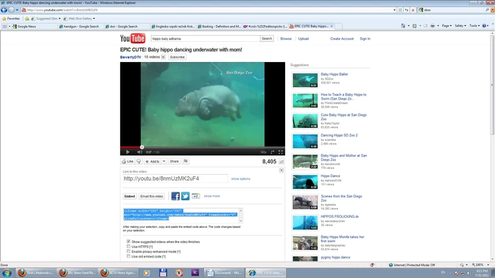Click the video progress bar scrubber
The image size is (495, 278).
(x=142, y=147)
